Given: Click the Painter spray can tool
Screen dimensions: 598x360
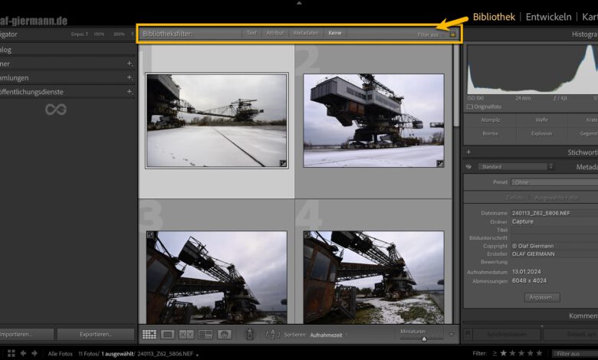Looking at the screenshot, I should click(249, 334).
